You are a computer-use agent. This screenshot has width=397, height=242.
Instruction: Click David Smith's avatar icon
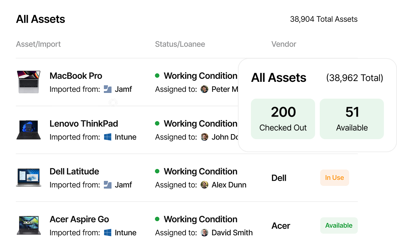(204, 232)
